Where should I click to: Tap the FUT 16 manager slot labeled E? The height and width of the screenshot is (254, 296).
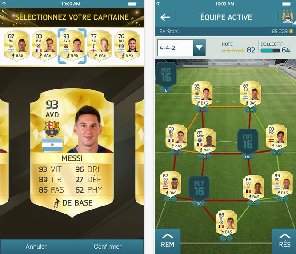166,76
